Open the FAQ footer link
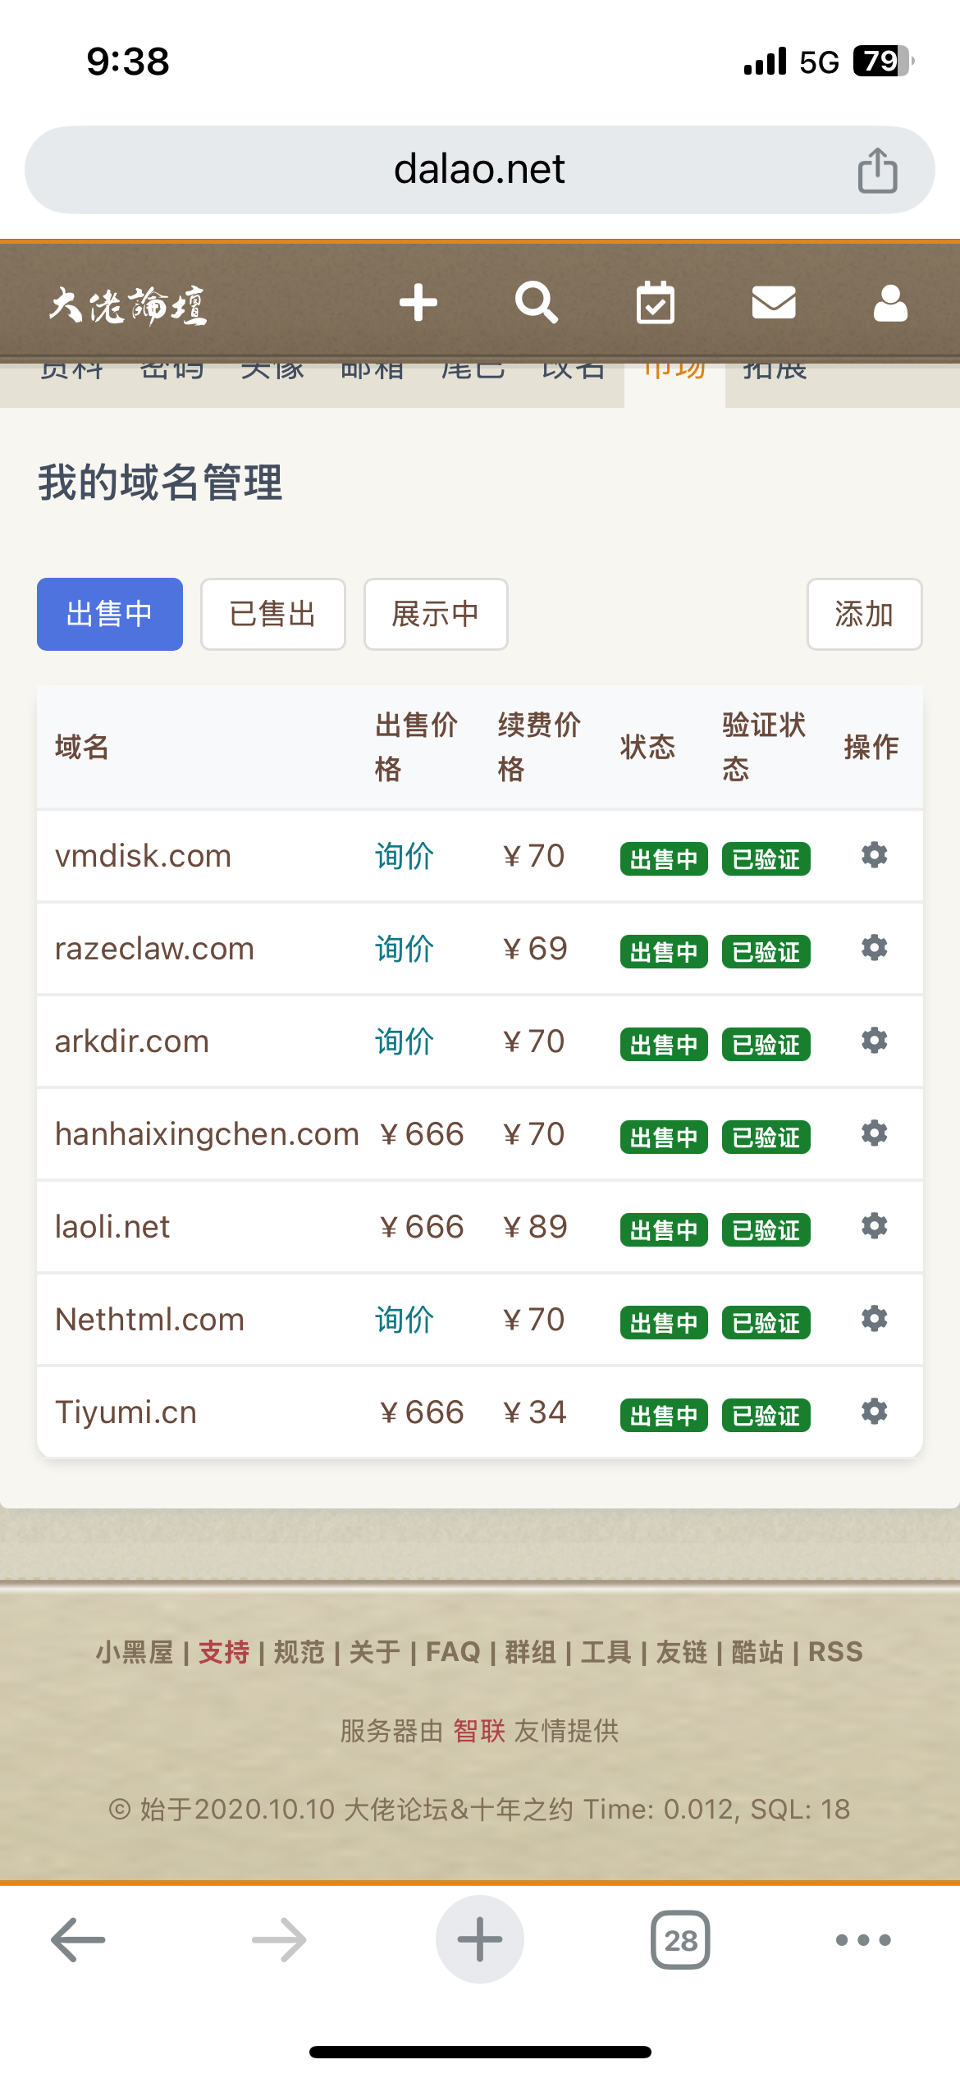This screenshot has height=2078, width=960. tap(453, 1651)
